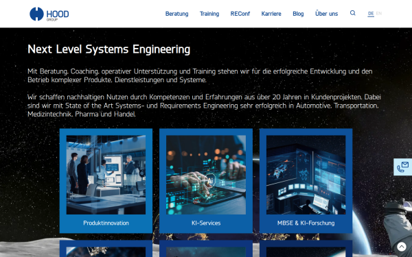Click the HOOD Group logo

click(x=49, y=14)
